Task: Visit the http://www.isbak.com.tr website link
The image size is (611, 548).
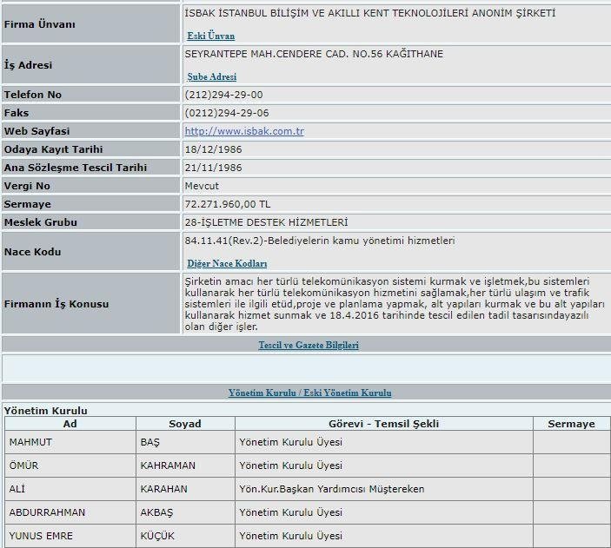Action: [244, 131]
